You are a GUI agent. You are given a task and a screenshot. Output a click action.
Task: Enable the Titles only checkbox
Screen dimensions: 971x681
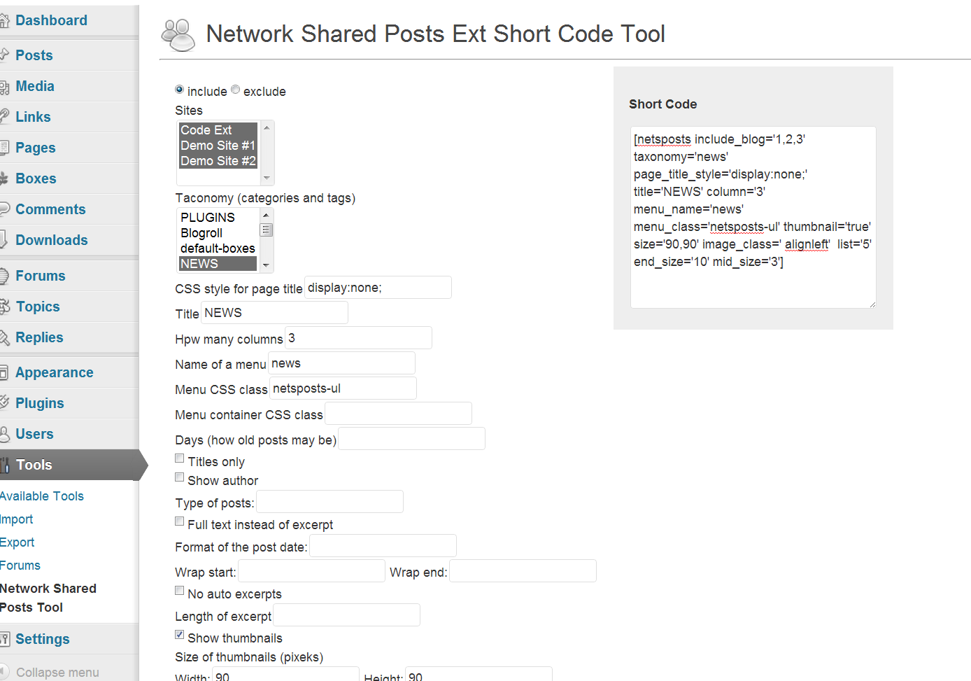tap(180, 458)
